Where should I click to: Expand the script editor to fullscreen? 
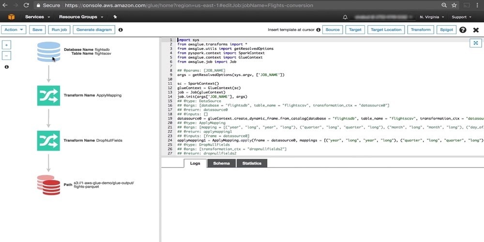point(475,43)
